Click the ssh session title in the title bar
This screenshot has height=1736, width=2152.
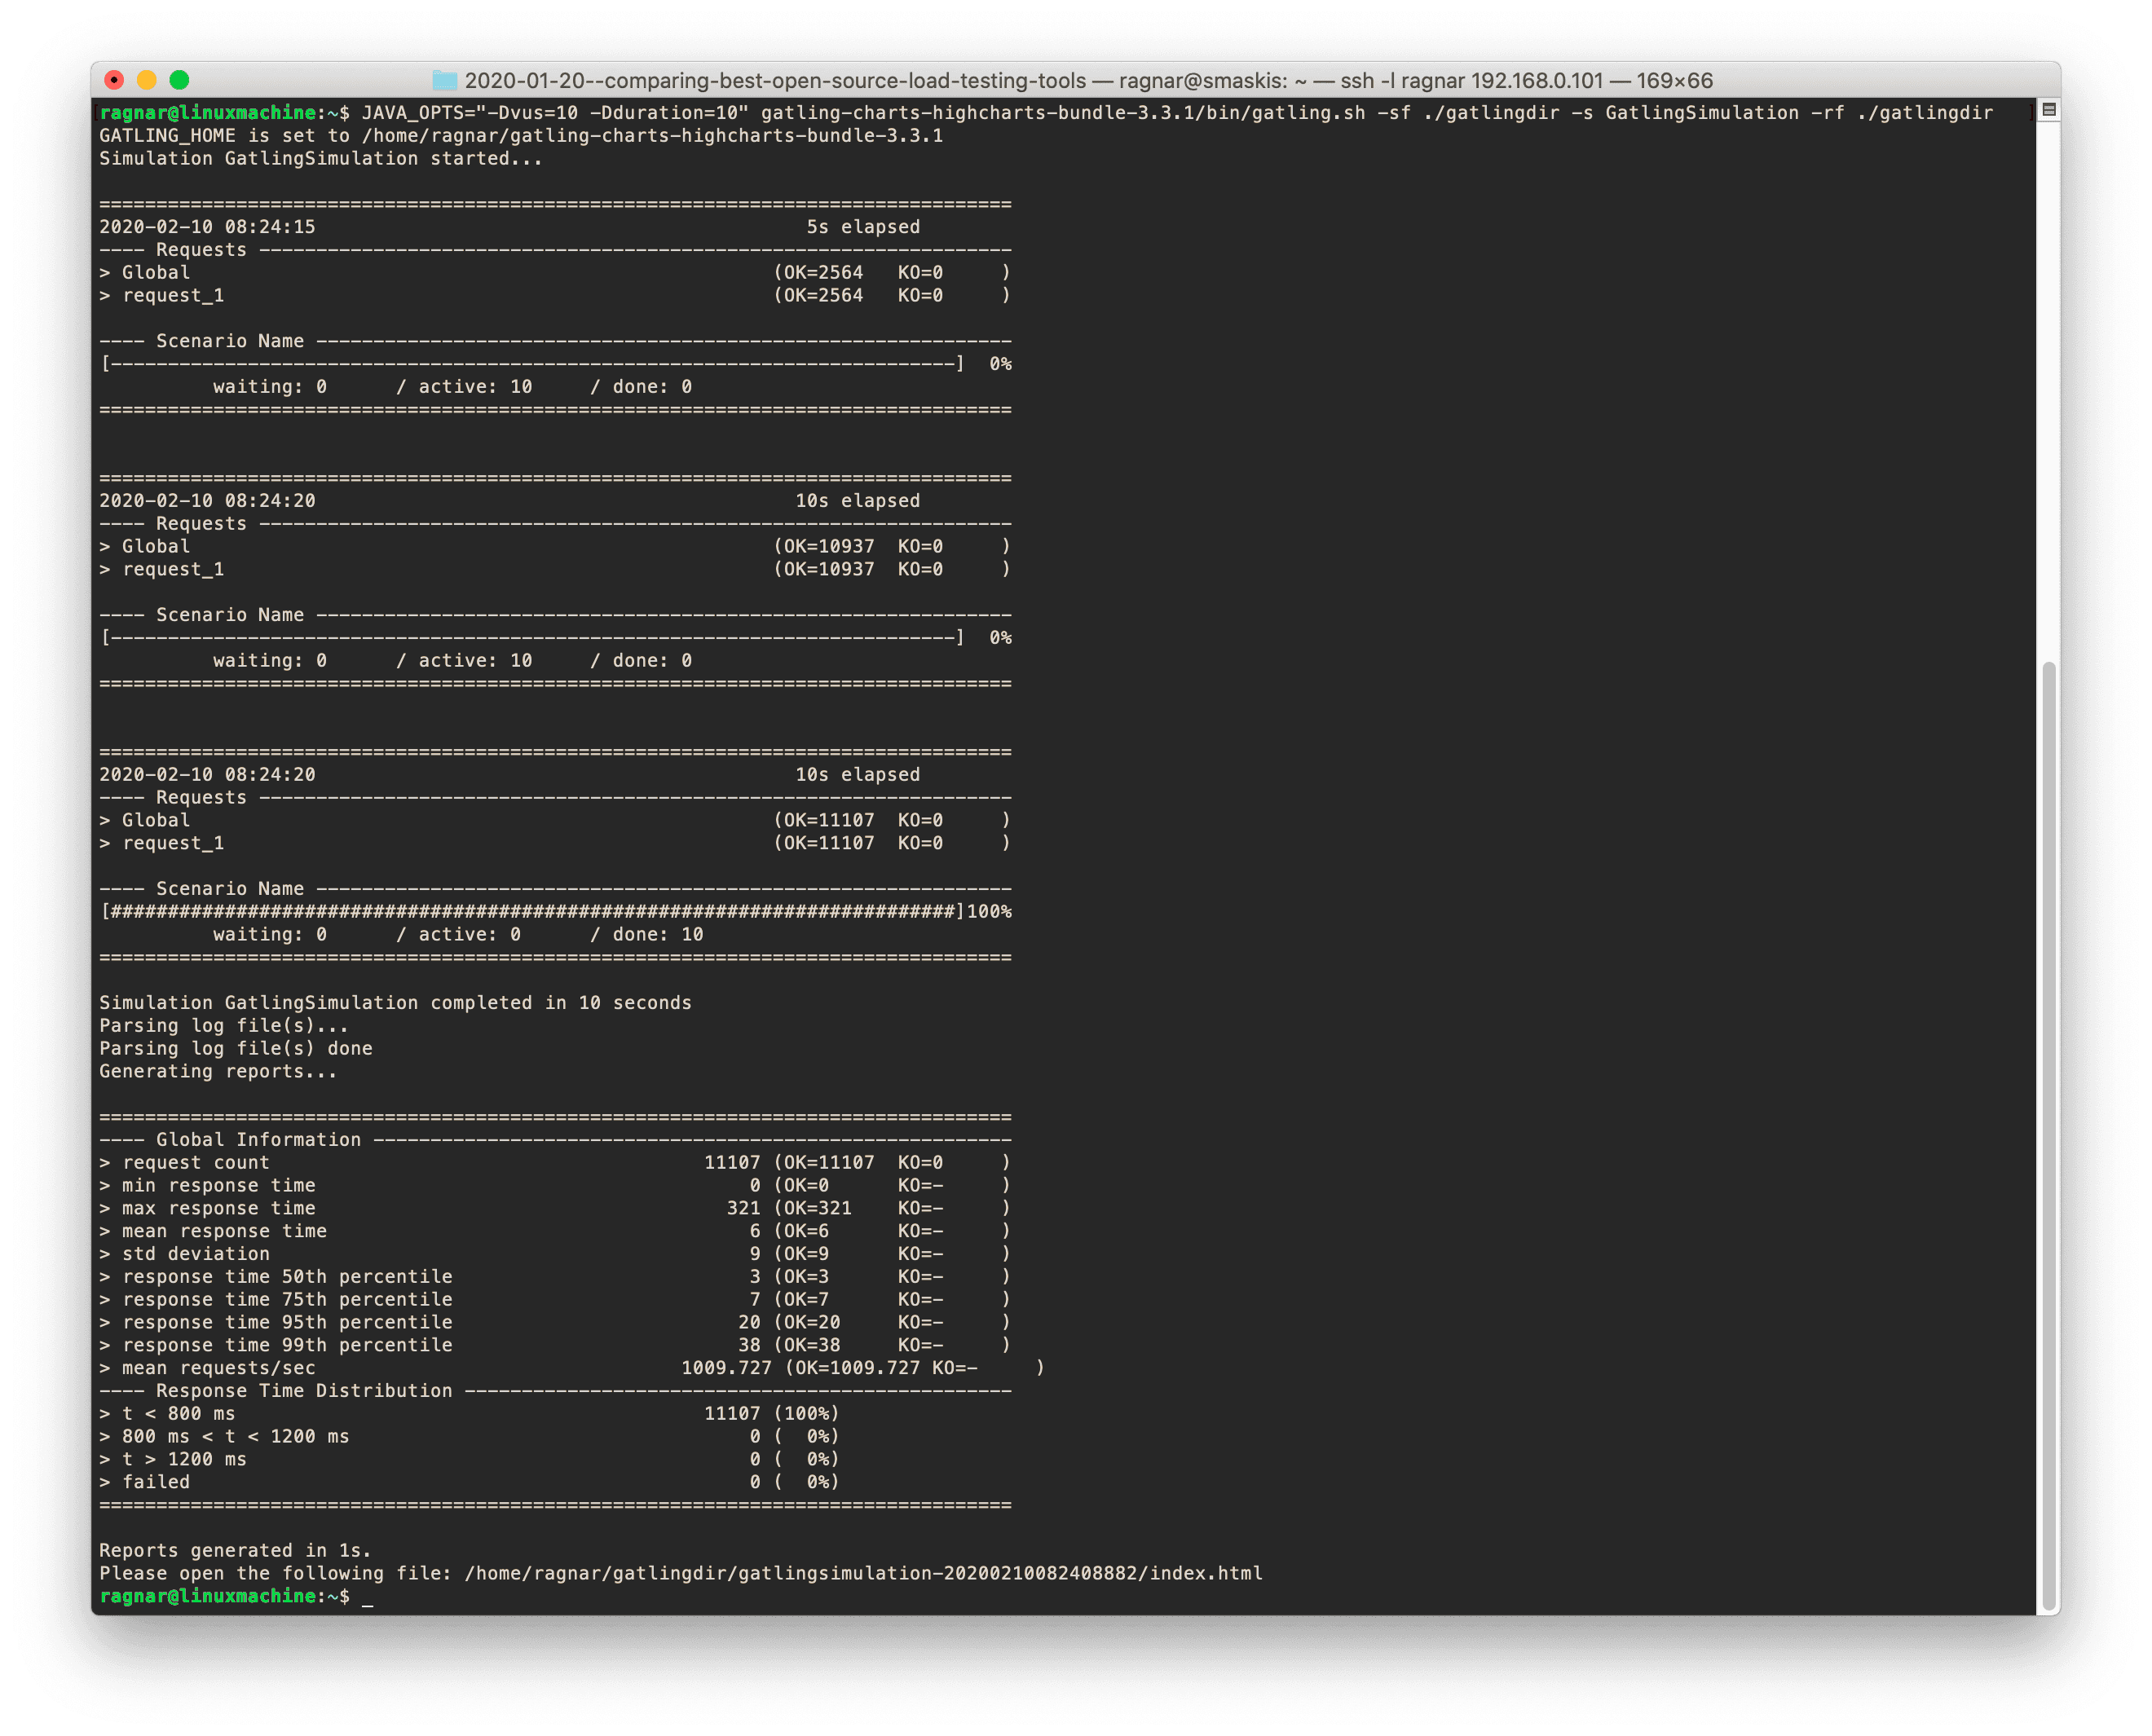(1470, 81)
